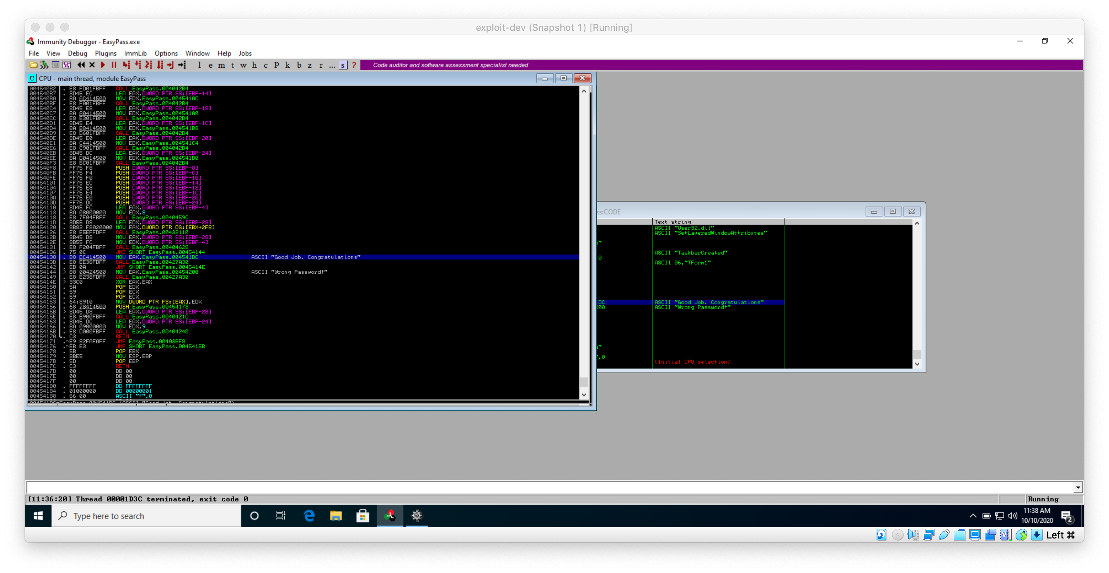Open the Windows Start menu
This screenshot has height=573, width=1109.
(38, 516)
